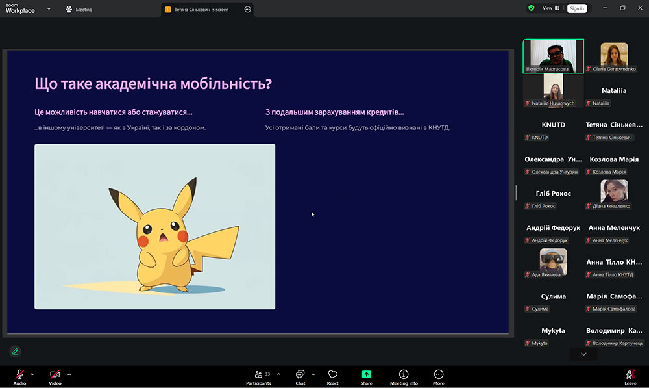
Task: Select Olena Gerasymenko's video thumbnail
Action: 614,57
